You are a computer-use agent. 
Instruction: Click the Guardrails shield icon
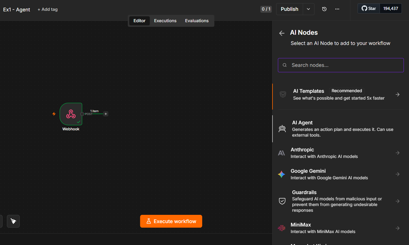(282, 201)
